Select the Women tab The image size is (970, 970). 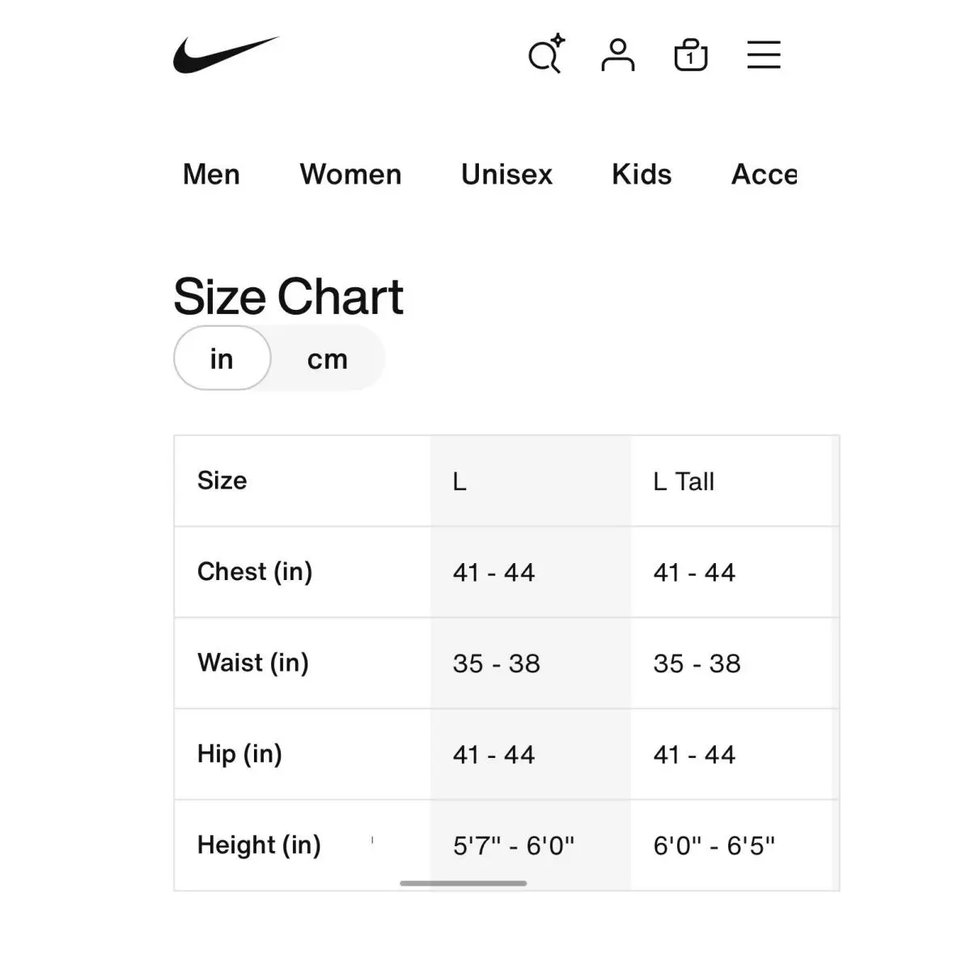coord(351,175)
